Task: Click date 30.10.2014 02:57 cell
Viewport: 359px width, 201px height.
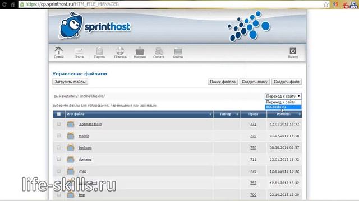Action: click(284, 147)
